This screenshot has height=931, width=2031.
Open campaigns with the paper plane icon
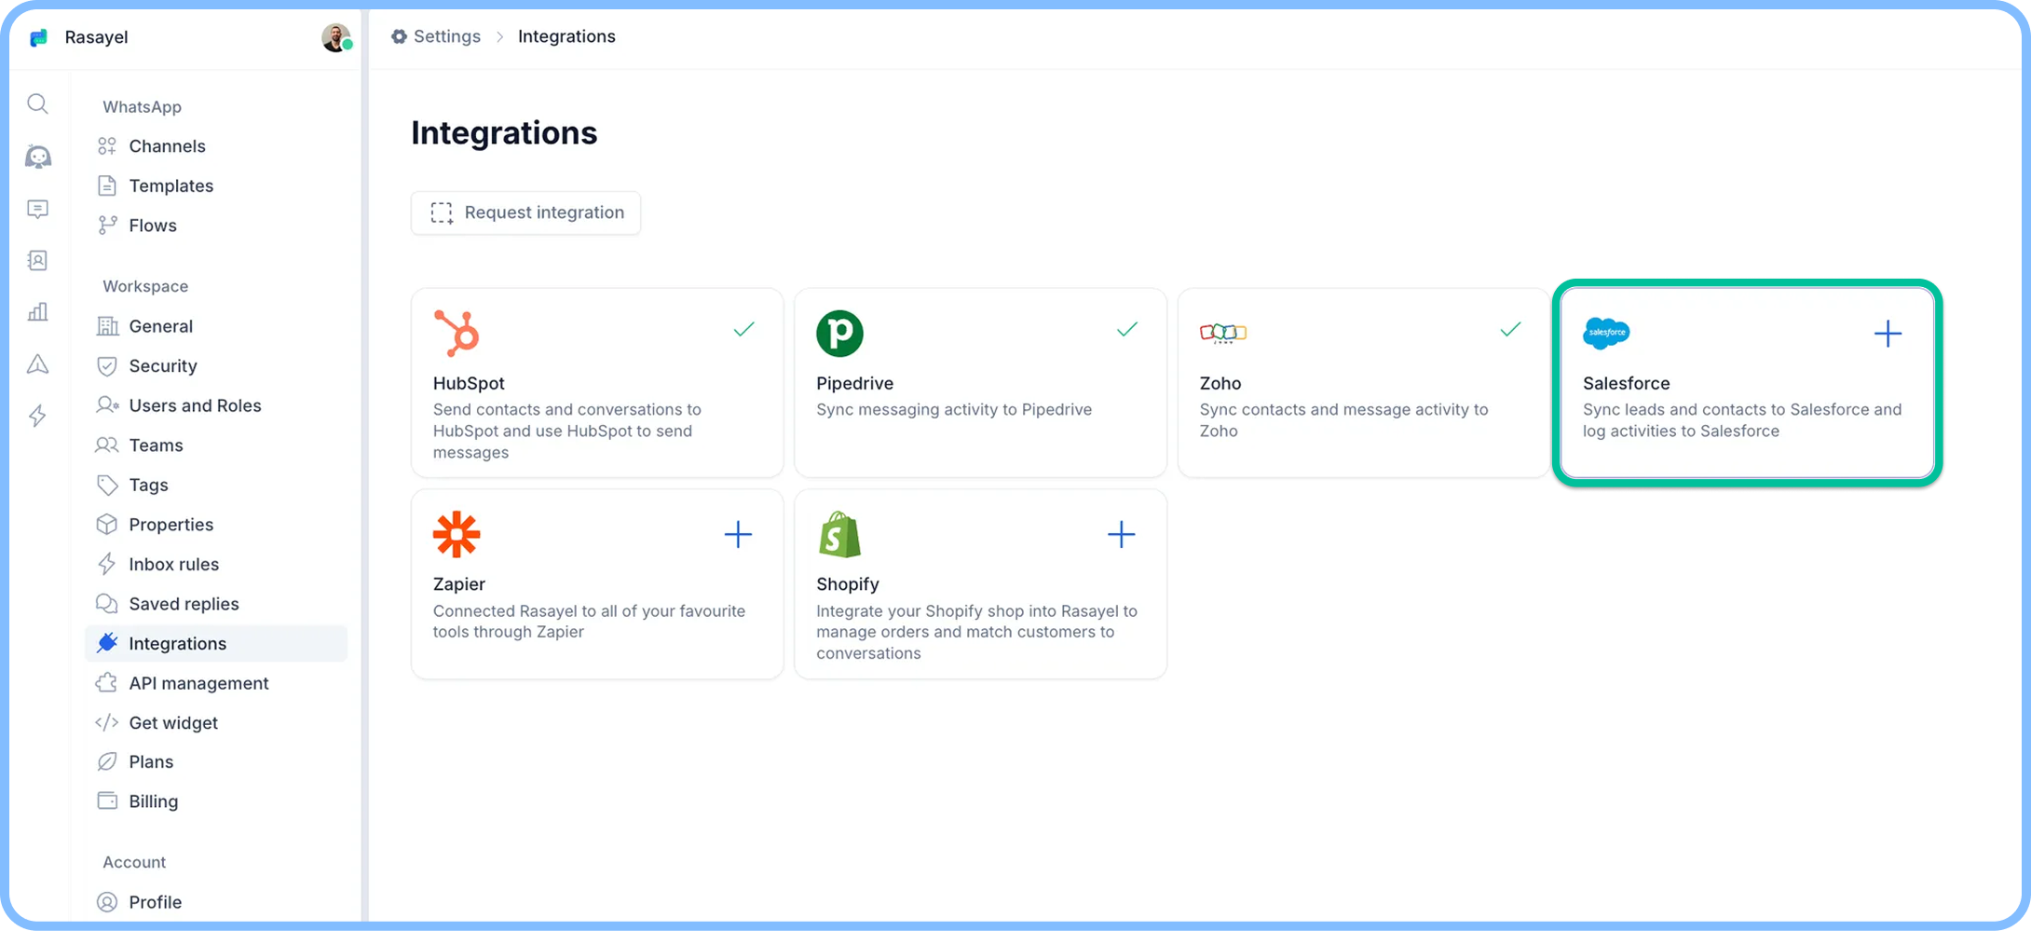pyautogui.click(x=37, y=363)
